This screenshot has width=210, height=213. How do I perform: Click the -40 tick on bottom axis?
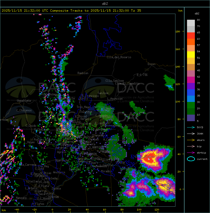[17, 210]
